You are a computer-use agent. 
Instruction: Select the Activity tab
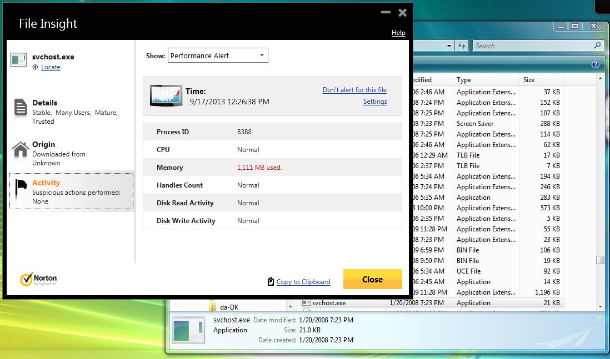coord(71,191)
